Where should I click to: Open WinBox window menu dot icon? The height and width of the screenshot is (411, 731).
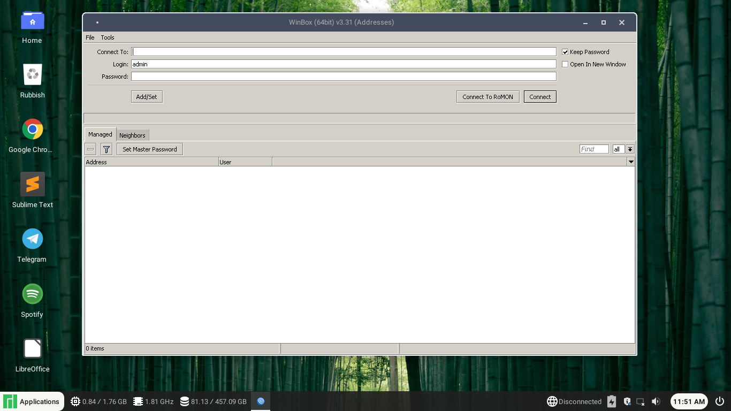point(97,22)
